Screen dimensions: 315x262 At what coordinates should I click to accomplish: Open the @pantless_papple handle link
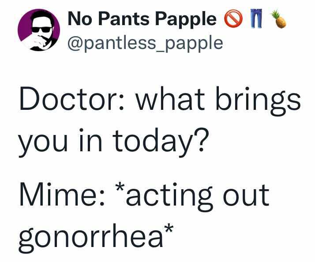145,43
